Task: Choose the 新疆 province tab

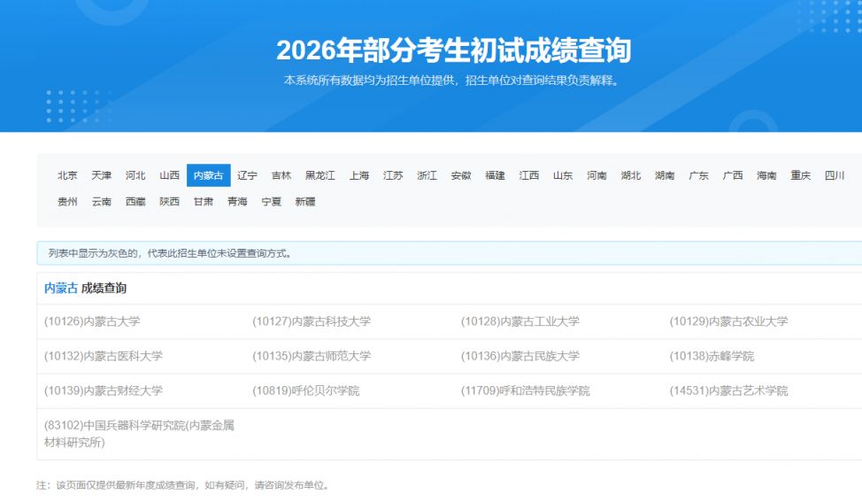Action: (305, 202)
